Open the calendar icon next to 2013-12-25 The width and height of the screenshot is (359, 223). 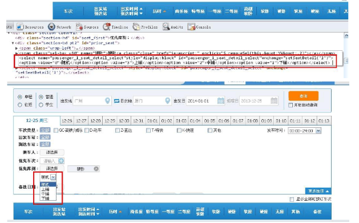click(x=274, y=100)
